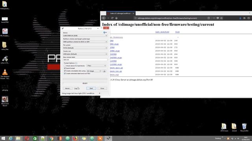Click Firefox forward arrow button

[x=108, y=18]
